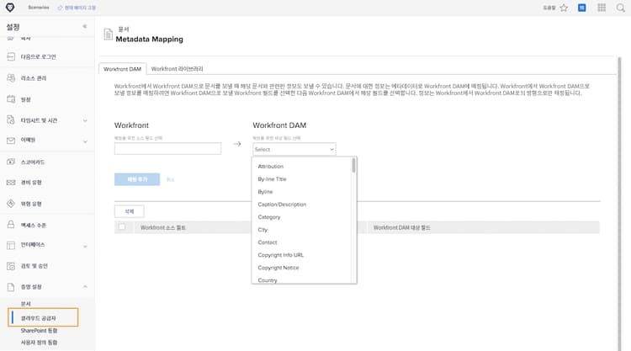
Task: Select '클라우드 공급자' cloud provider sidebar item
Action: coord(43,317)
